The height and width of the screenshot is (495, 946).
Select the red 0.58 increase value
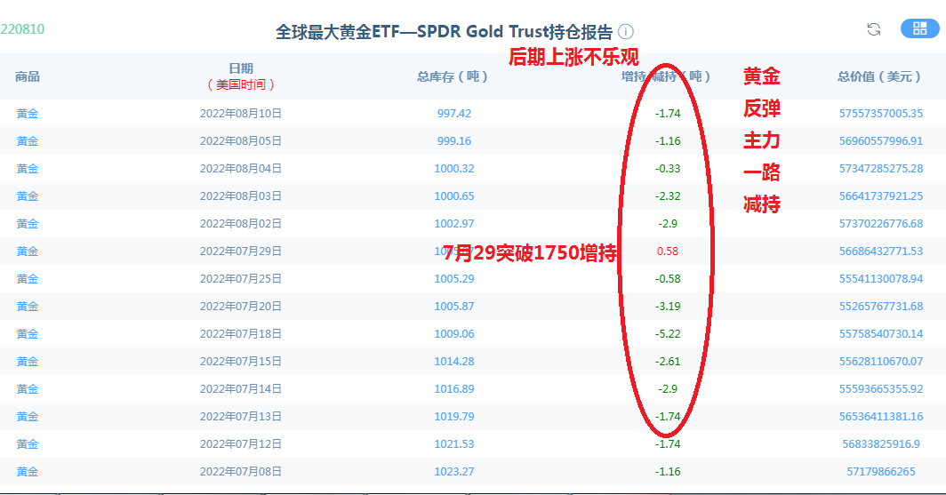pyautogui.click(x=667, y=251)
